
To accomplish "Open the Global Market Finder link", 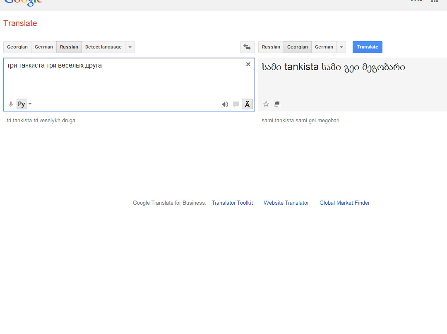I will pos(344,203).
